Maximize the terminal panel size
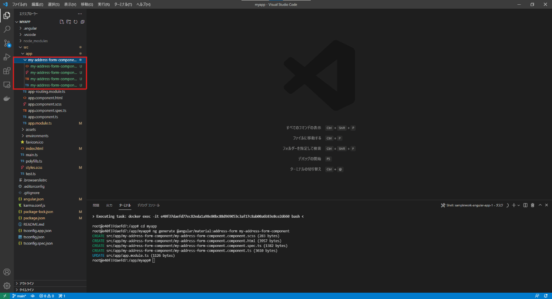This screenshot has width=552, height=299. (540, 205)
